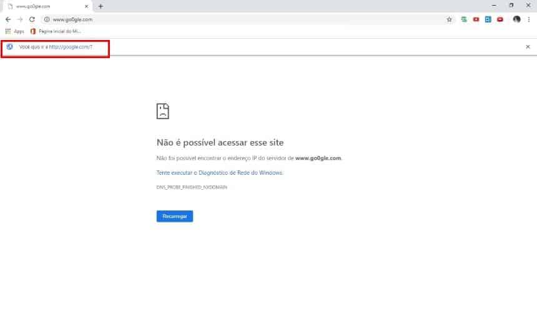Click the sad page error icon
Viewport: 537px width, 321px height.
[163, 111]
